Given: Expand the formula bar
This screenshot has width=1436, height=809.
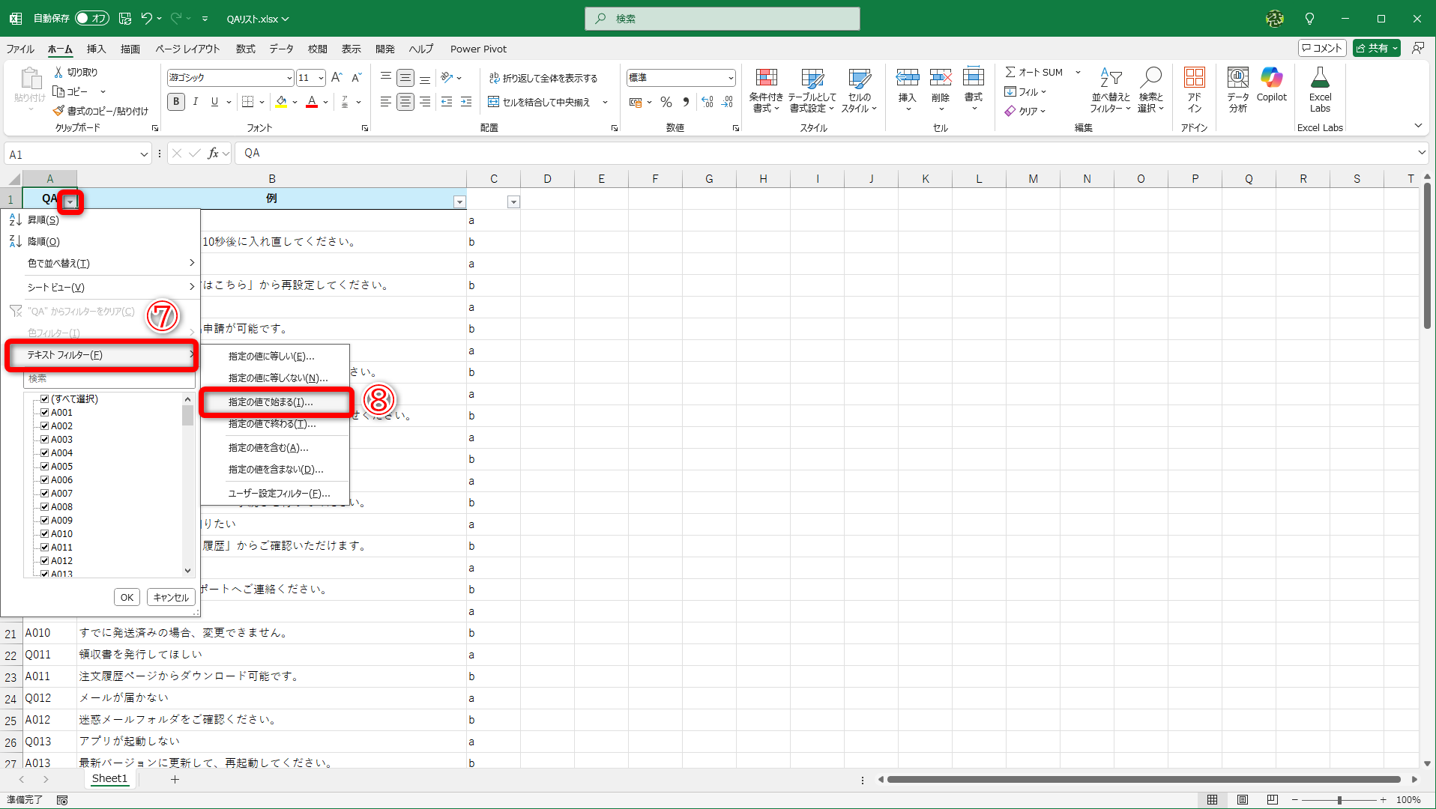Looking at the screenshot, I should point(1422,153).
